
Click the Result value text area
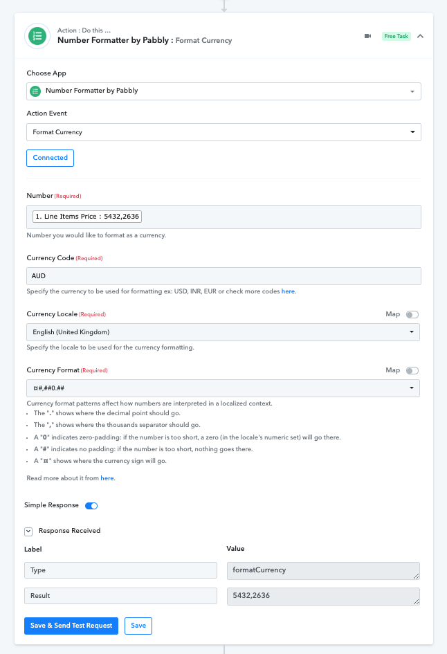[322, 596]
